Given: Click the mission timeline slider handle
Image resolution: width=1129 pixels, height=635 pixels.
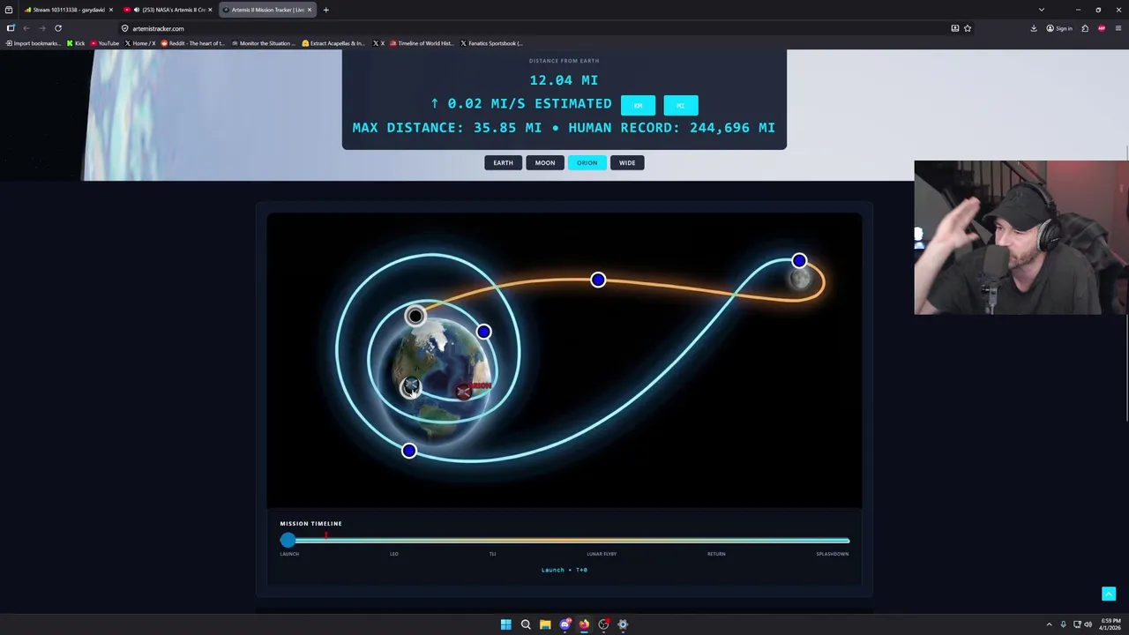Looking at the screenshot, I should pyautogui.click(x=288, y=540).
